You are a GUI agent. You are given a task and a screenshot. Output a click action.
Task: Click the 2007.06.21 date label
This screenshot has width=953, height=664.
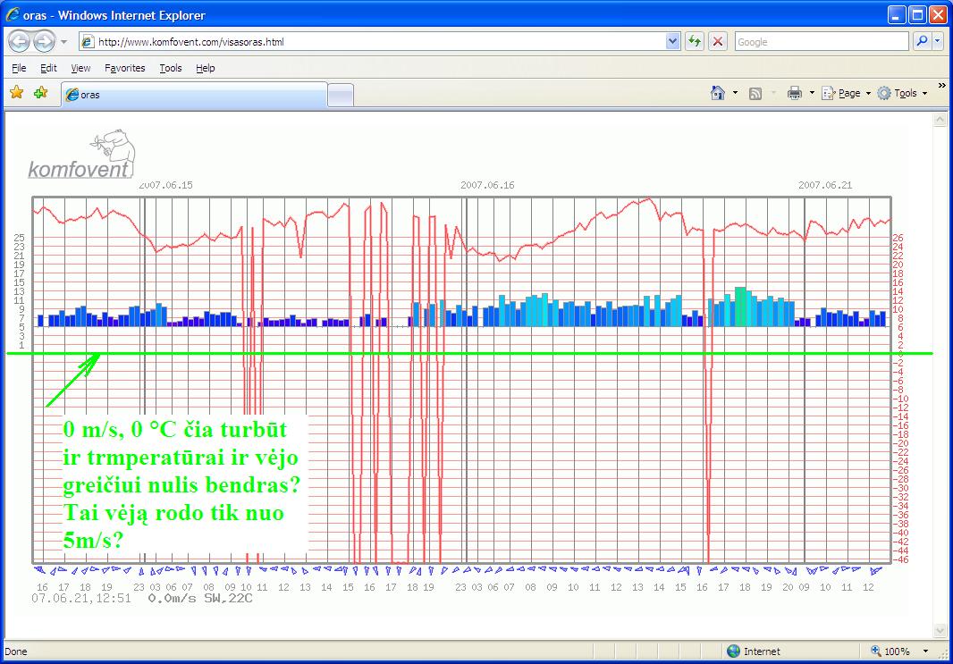825,185
